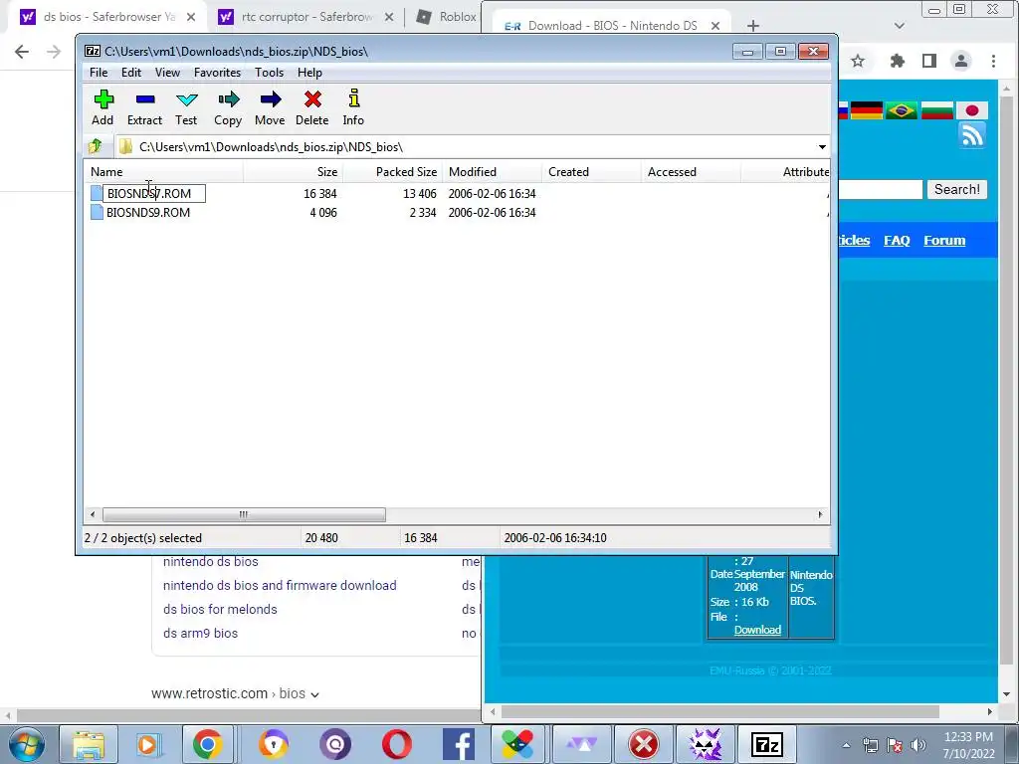
Task: Click the 4 096 size cell
Action: coord(323,213)
